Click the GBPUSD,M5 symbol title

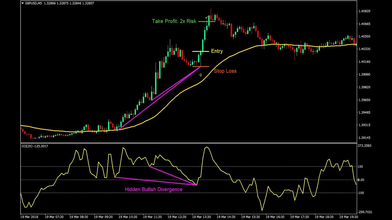tap(34, 3)
